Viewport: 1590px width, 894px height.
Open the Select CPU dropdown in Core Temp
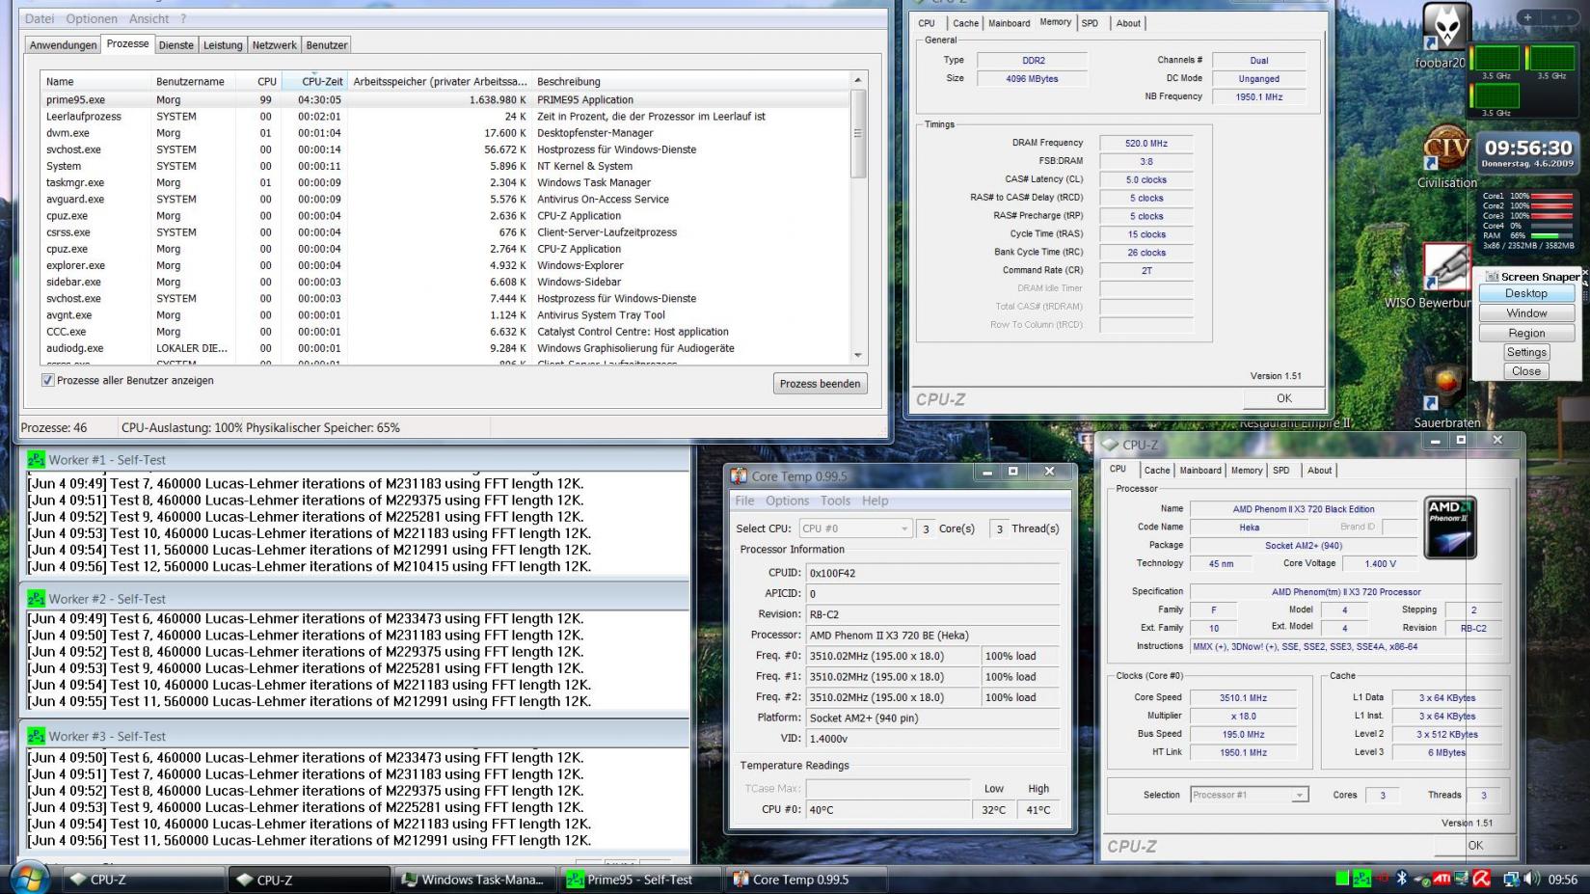[x=854, y=528]
